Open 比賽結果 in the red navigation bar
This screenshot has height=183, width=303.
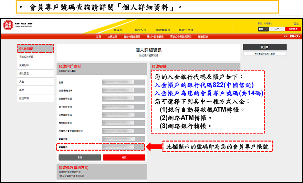pos(112,37)
